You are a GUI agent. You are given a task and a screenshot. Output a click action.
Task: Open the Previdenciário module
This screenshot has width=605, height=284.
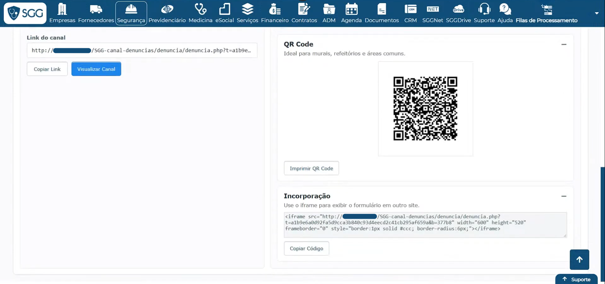(x=167, y=13)
